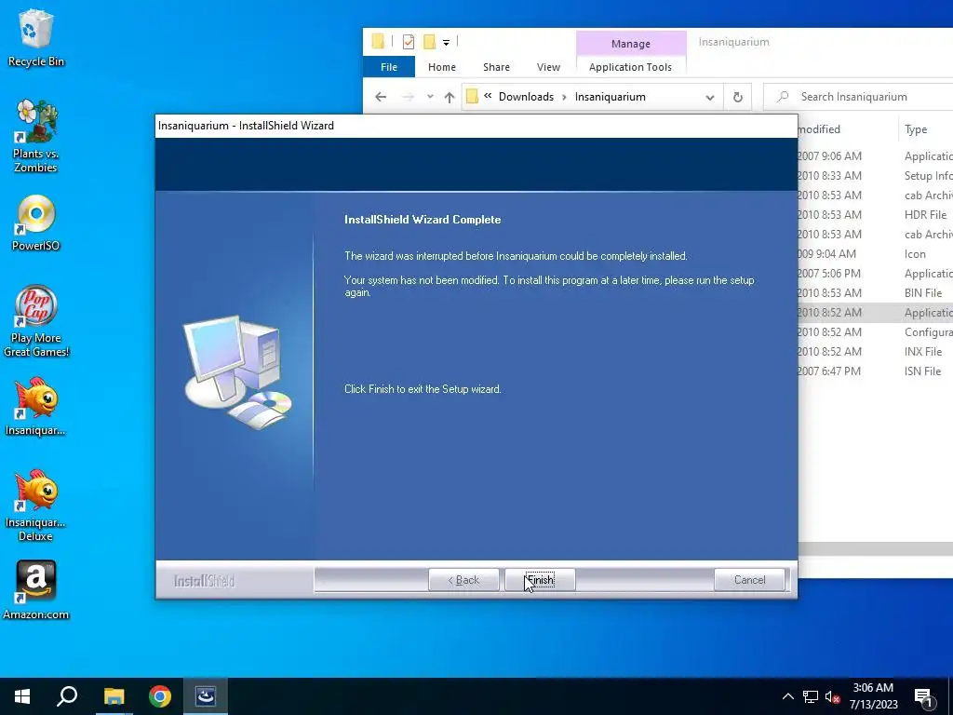Click Finish in the InstallShield wizard
Viewport: 953px width, 715px height.
[540, 579]
